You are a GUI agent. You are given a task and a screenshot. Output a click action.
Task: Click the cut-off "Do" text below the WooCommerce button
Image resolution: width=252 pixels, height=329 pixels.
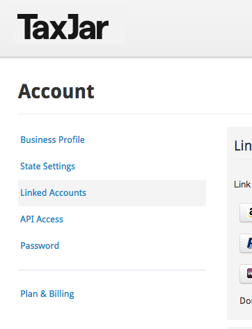[246, 300]
